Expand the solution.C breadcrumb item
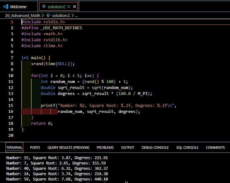 61,15
